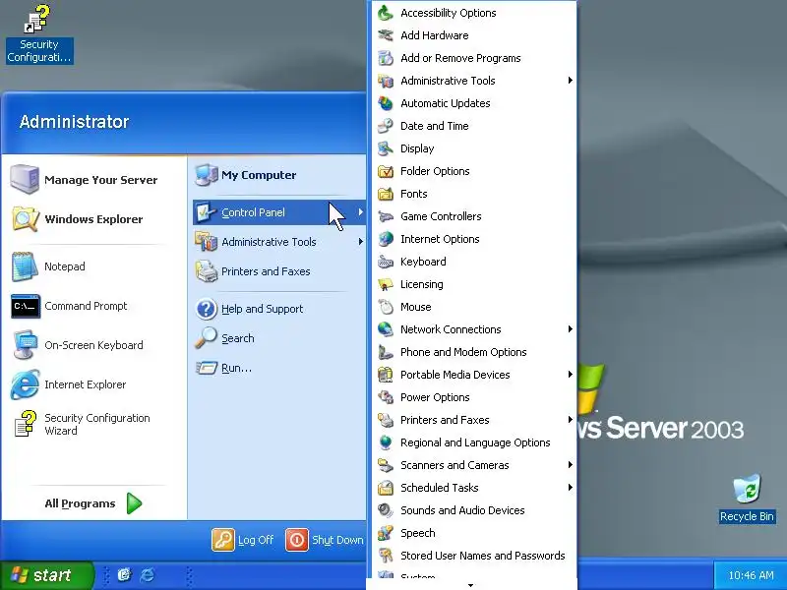
Task: Open Windows Explorer icon in Start menu
Action: pos(25,218)
